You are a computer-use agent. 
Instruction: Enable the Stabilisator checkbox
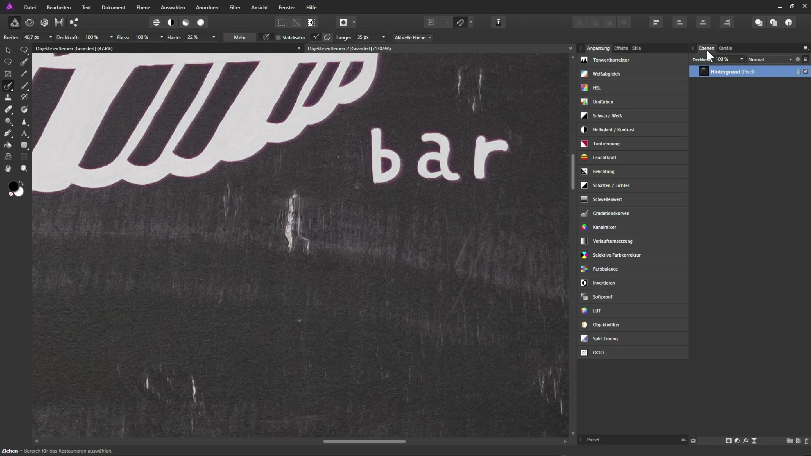click(x=278, y=38)
